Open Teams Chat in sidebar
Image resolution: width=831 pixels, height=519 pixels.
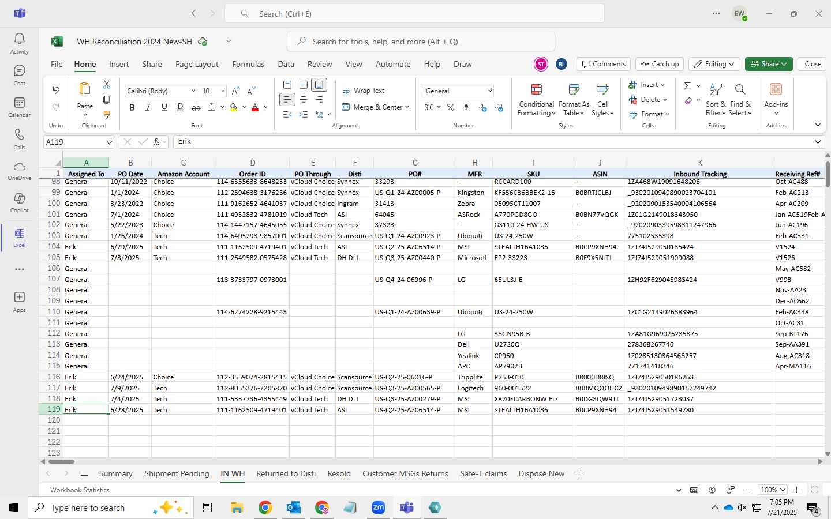[x=19, y=75]
